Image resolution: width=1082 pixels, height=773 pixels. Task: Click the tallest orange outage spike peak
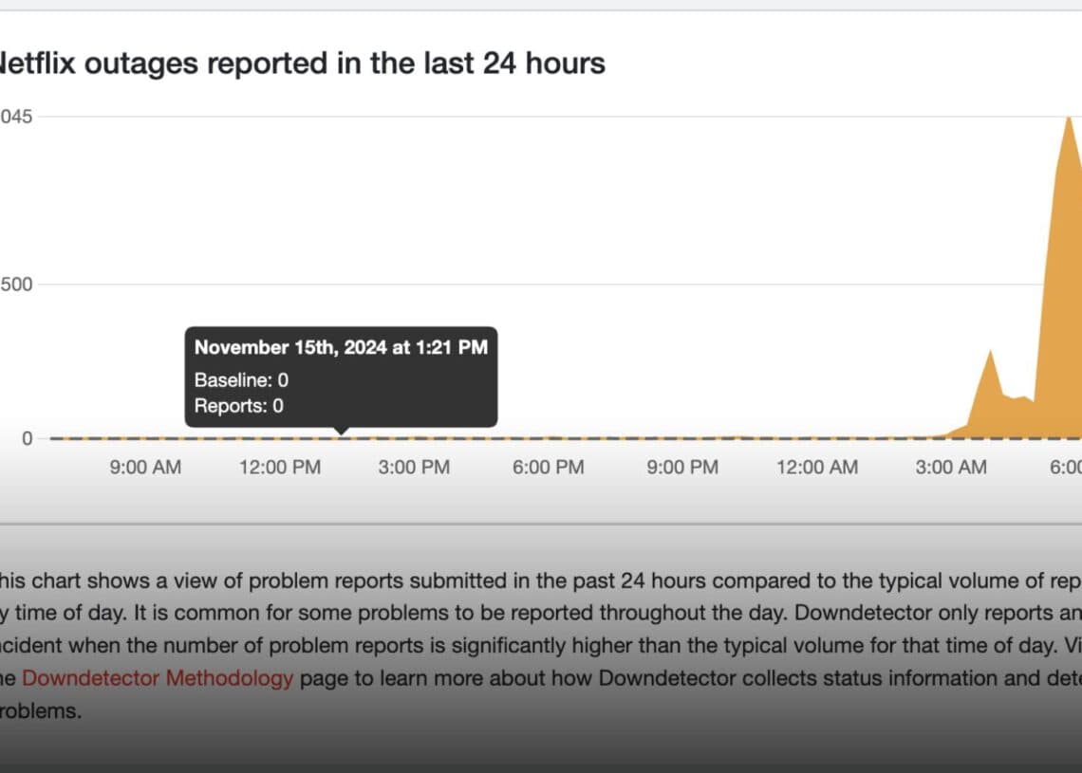click(x=1070, y=120)
